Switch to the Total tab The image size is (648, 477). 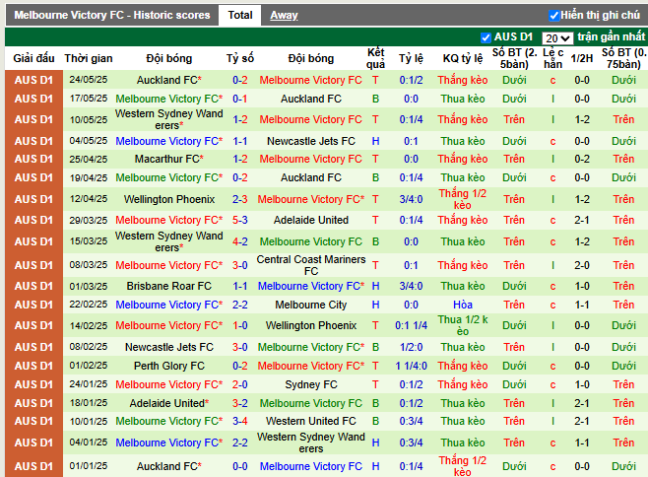239,16
